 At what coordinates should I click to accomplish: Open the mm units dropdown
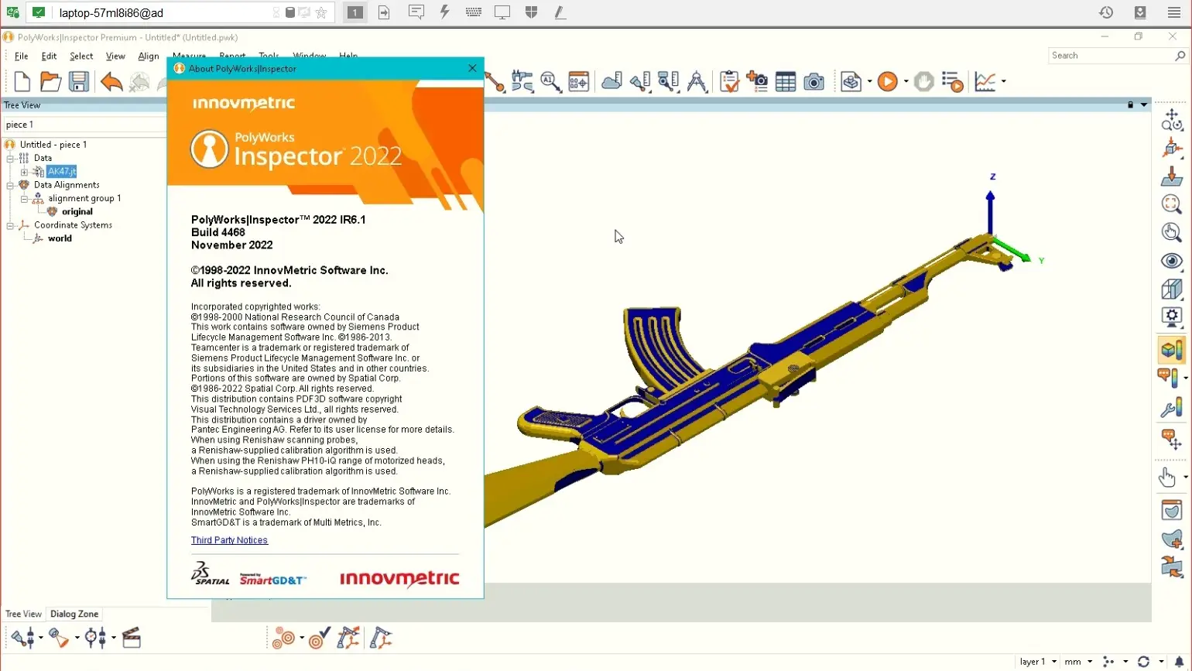tap(1078, 662)
